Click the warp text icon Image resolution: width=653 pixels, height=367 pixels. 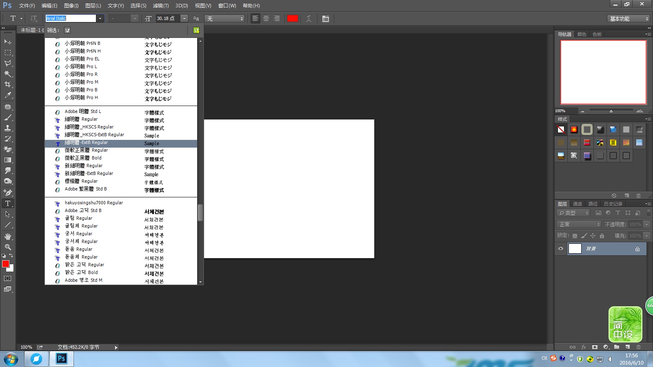[x=309, y=18]
